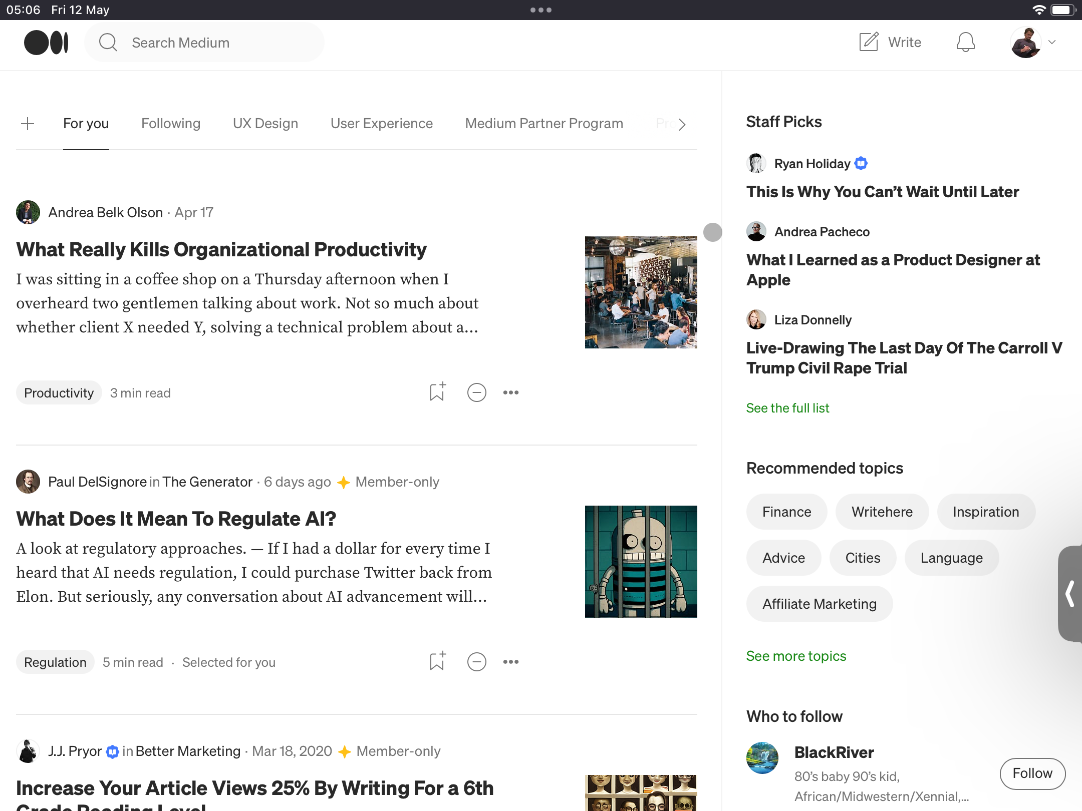Screen dimensions: 1082x811
Task: Open Ryan Holiday's author name
Action: coord(813,164)
